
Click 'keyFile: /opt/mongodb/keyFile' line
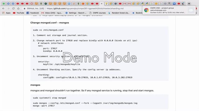(62, 64)
